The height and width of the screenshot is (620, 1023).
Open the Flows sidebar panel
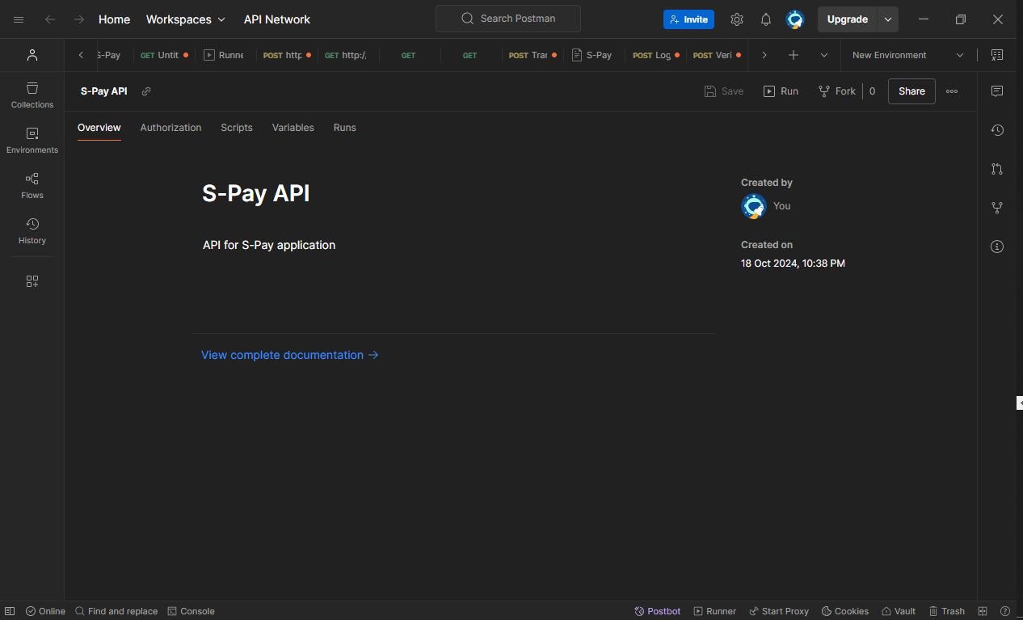32,185
